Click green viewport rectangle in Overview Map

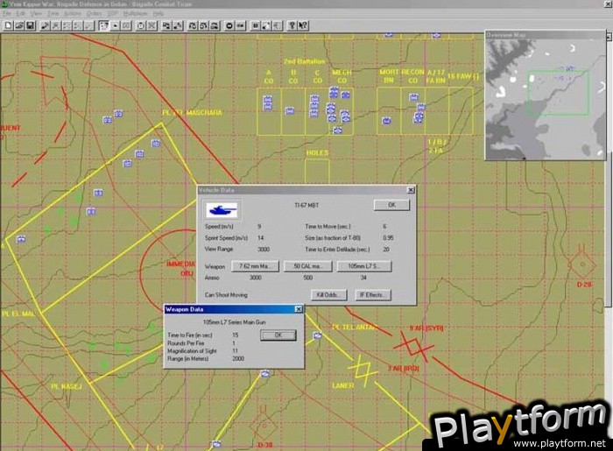558,93
